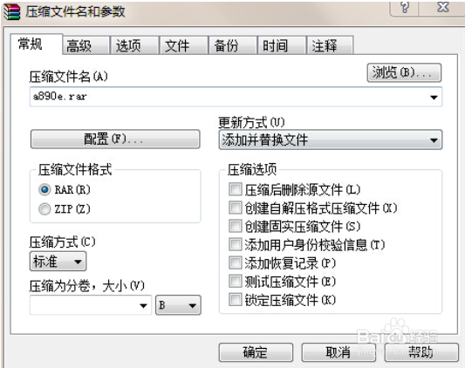Click the question mark help icon

tap(405, 7)
